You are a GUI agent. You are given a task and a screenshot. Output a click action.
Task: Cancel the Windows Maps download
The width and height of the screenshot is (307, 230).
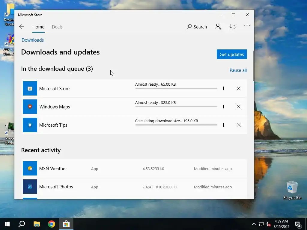238,107
